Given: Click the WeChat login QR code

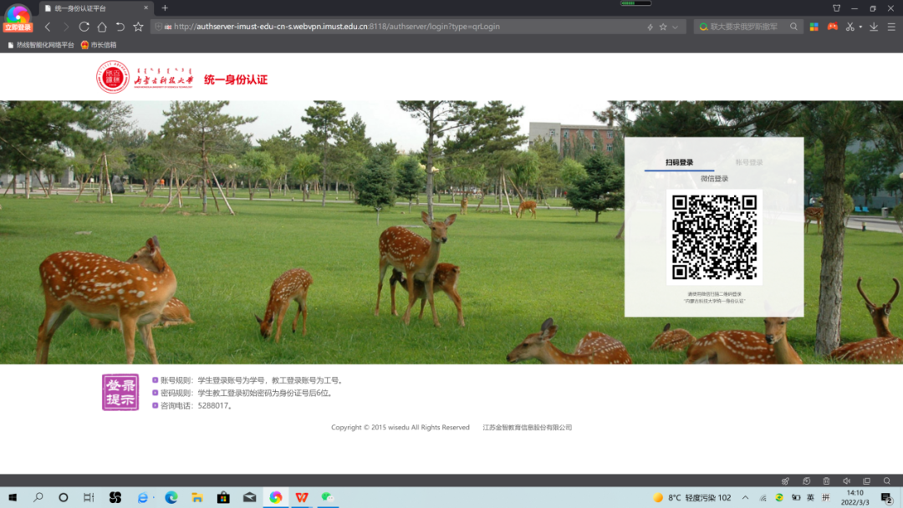Looking at the screenshot, I should pyautogui.click(x=714, y=237).
